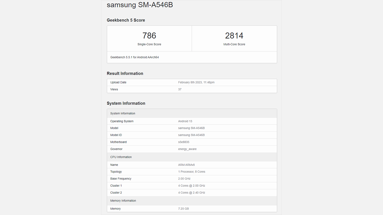This screenshot has height=215, width=383.
Task: Click the Cluster 1 row value
Action: click(x=192, y=186)
